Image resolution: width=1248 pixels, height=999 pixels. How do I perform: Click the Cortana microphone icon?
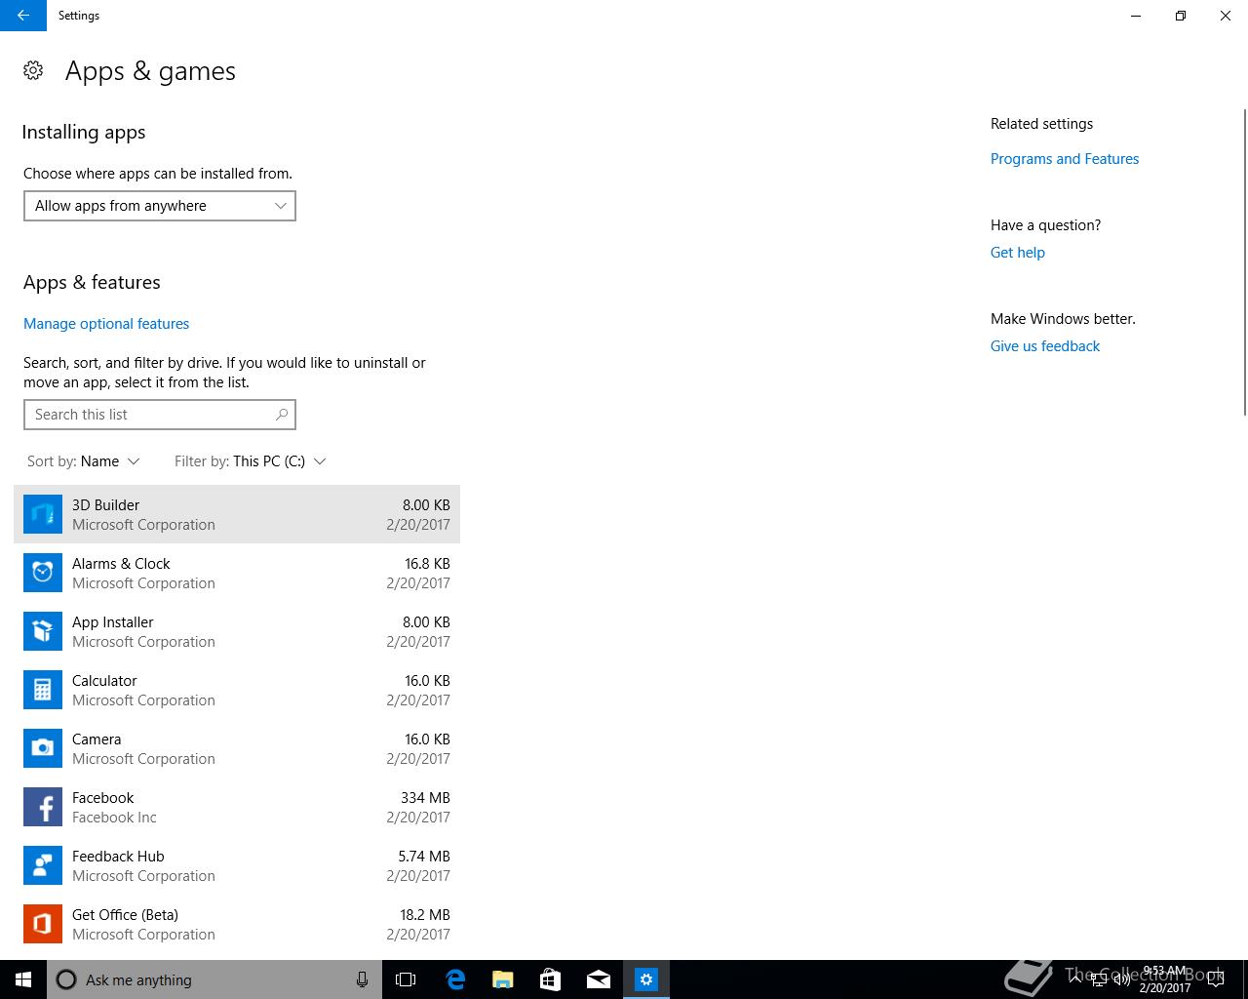pos(362,979)
